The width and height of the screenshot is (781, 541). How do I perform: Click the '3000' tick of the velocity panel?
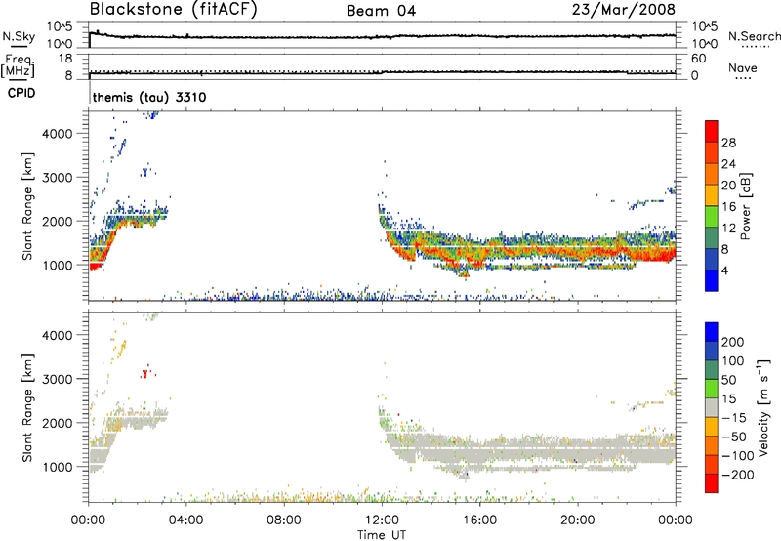[x=58, y=379]
